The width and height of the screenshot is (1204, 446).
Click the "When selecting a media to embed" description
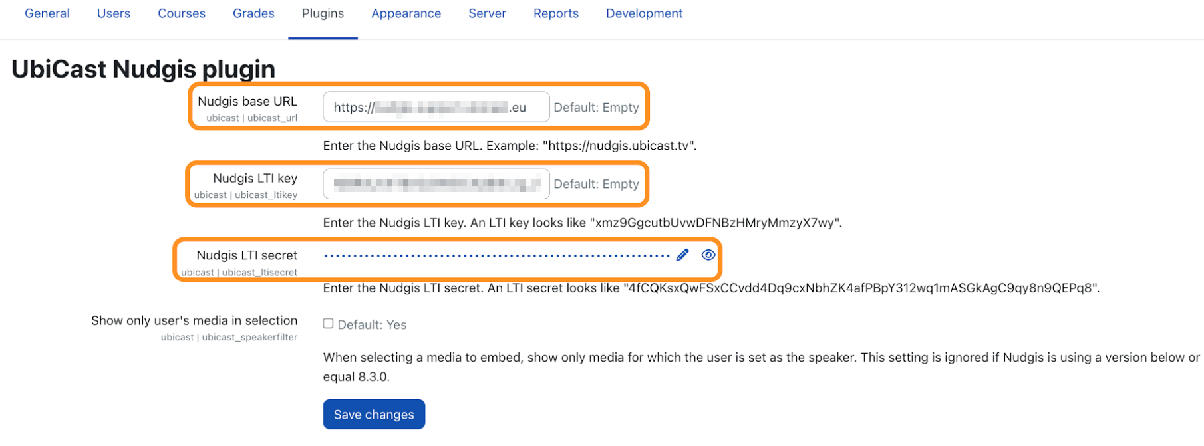(762, 367)
